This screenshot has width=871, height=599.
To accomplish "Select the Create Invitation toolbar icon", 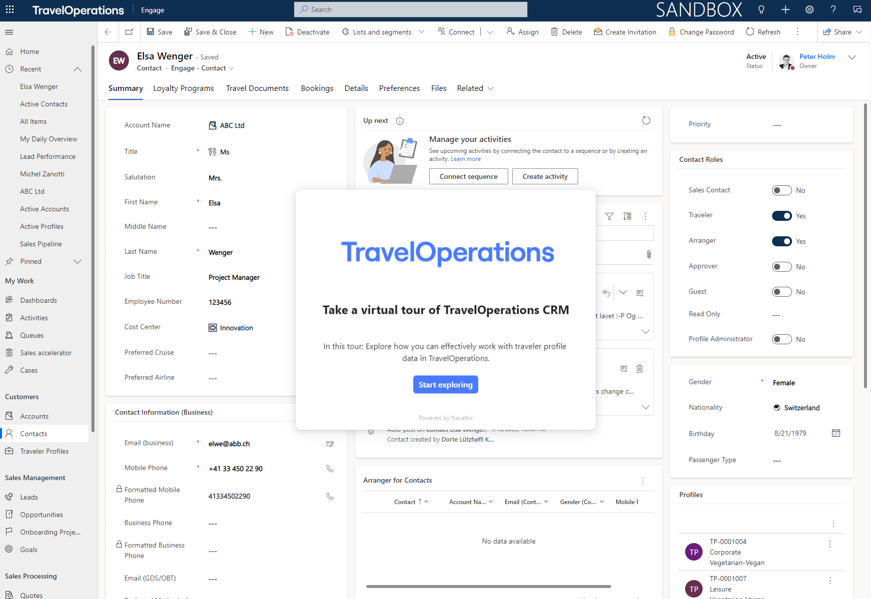I will [x=598, y=31].
